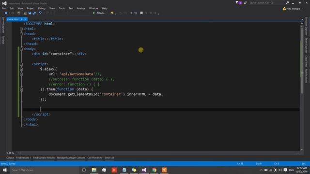This screenshot has width=310, height=174.
Task: Open Google Chrome from the taskbar
Action: click(x=154, y=170)
